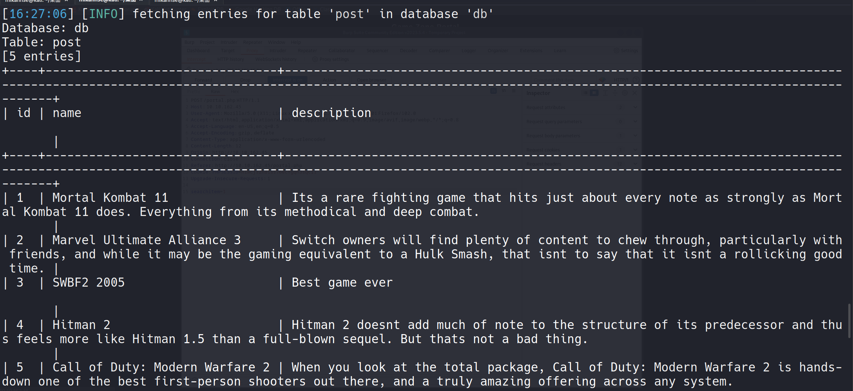Viewport: 853px width, 391px height.
Task: Click the Open browser button
Action: [371, 80]
